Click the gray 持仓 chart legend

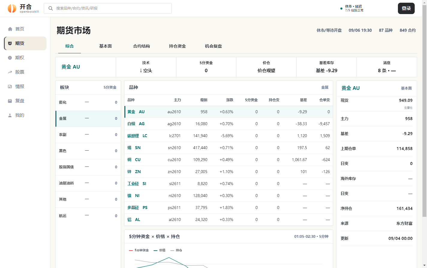coord(176,250)
